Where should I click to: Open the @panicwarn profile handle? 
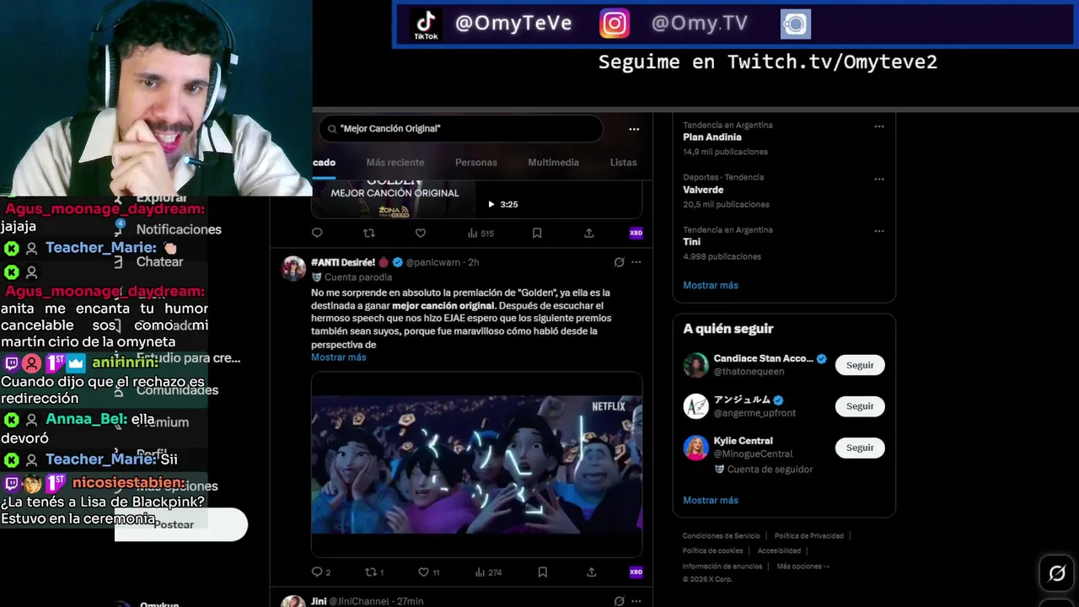pyautogui.click(x=433, y=263)
